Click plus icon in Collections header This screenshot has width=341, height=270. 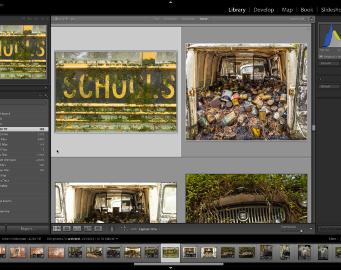click(46, 95)
